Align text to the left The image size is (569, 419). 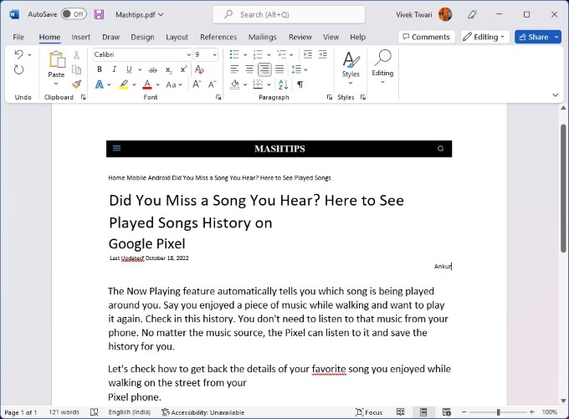[235, 69]
